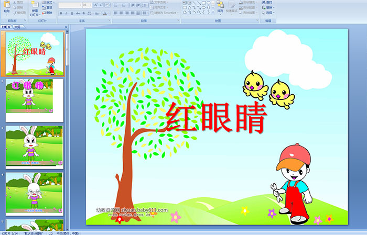Image resolution: width=367 pixels, height=235 pixels.
Task: Click Shape Outline (形状轮廓) button
Action: 248,7
